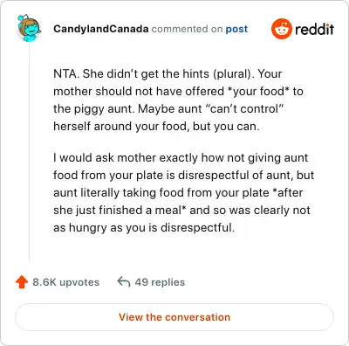Click the CandylandCanada user avatar

point(29,28)
